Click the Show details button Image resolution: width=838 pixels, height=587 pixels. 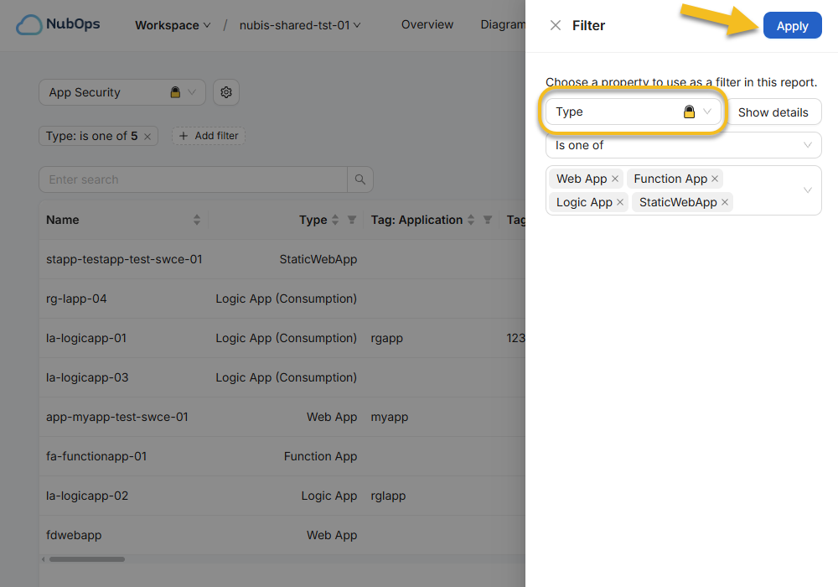(773, 112)
